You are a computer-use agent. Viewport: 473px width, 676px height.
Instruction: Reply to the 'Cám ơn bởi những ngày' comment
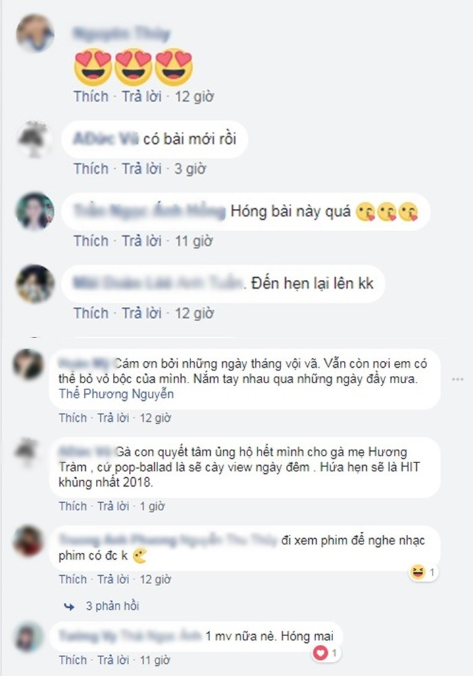[114, 418]
